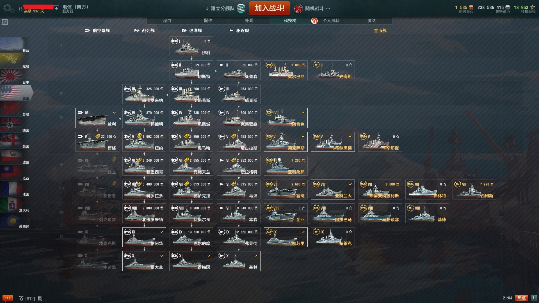Select the researched 蒙大拿 tier X battleship
The width and height of the screenshot is (539, 303).
click(x=144, y=261)
